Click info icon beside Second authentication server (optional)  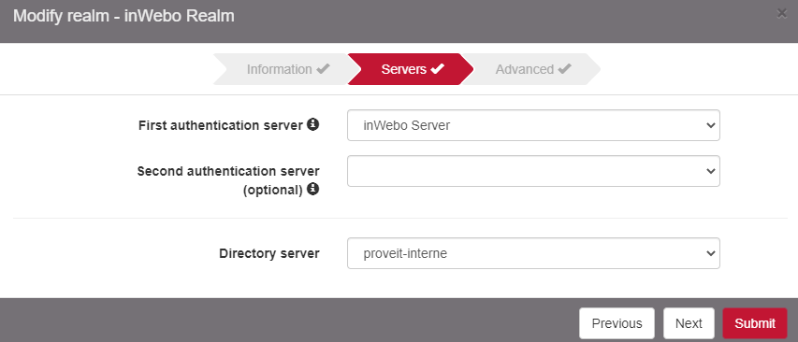313,190
